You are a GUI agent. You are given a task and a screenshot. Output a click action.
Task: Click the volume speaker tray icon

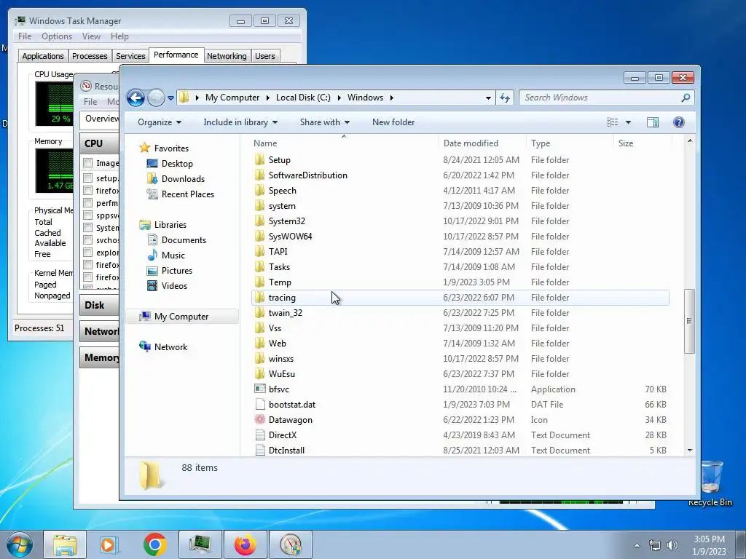tap(672, 544)
